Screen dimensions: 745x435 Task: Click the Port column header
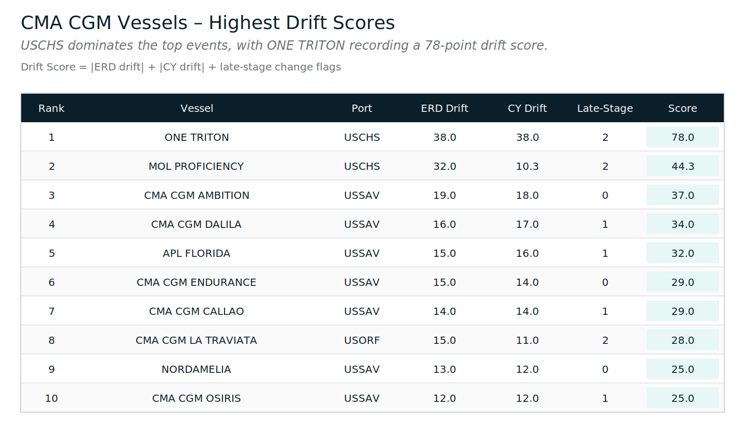click(362, 108)
